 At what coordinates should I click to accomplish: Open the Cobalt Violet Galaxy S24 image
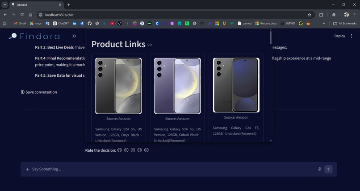[x=177, y=86]
